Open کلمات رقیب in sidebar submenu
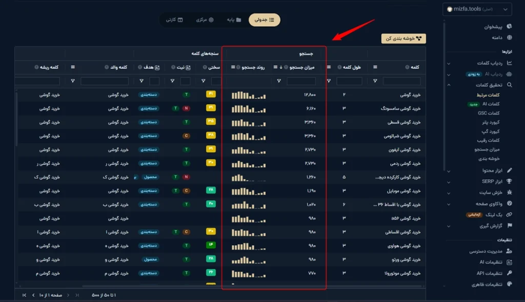525x302 pixels. pyautogui.click(x=488, y=140)
